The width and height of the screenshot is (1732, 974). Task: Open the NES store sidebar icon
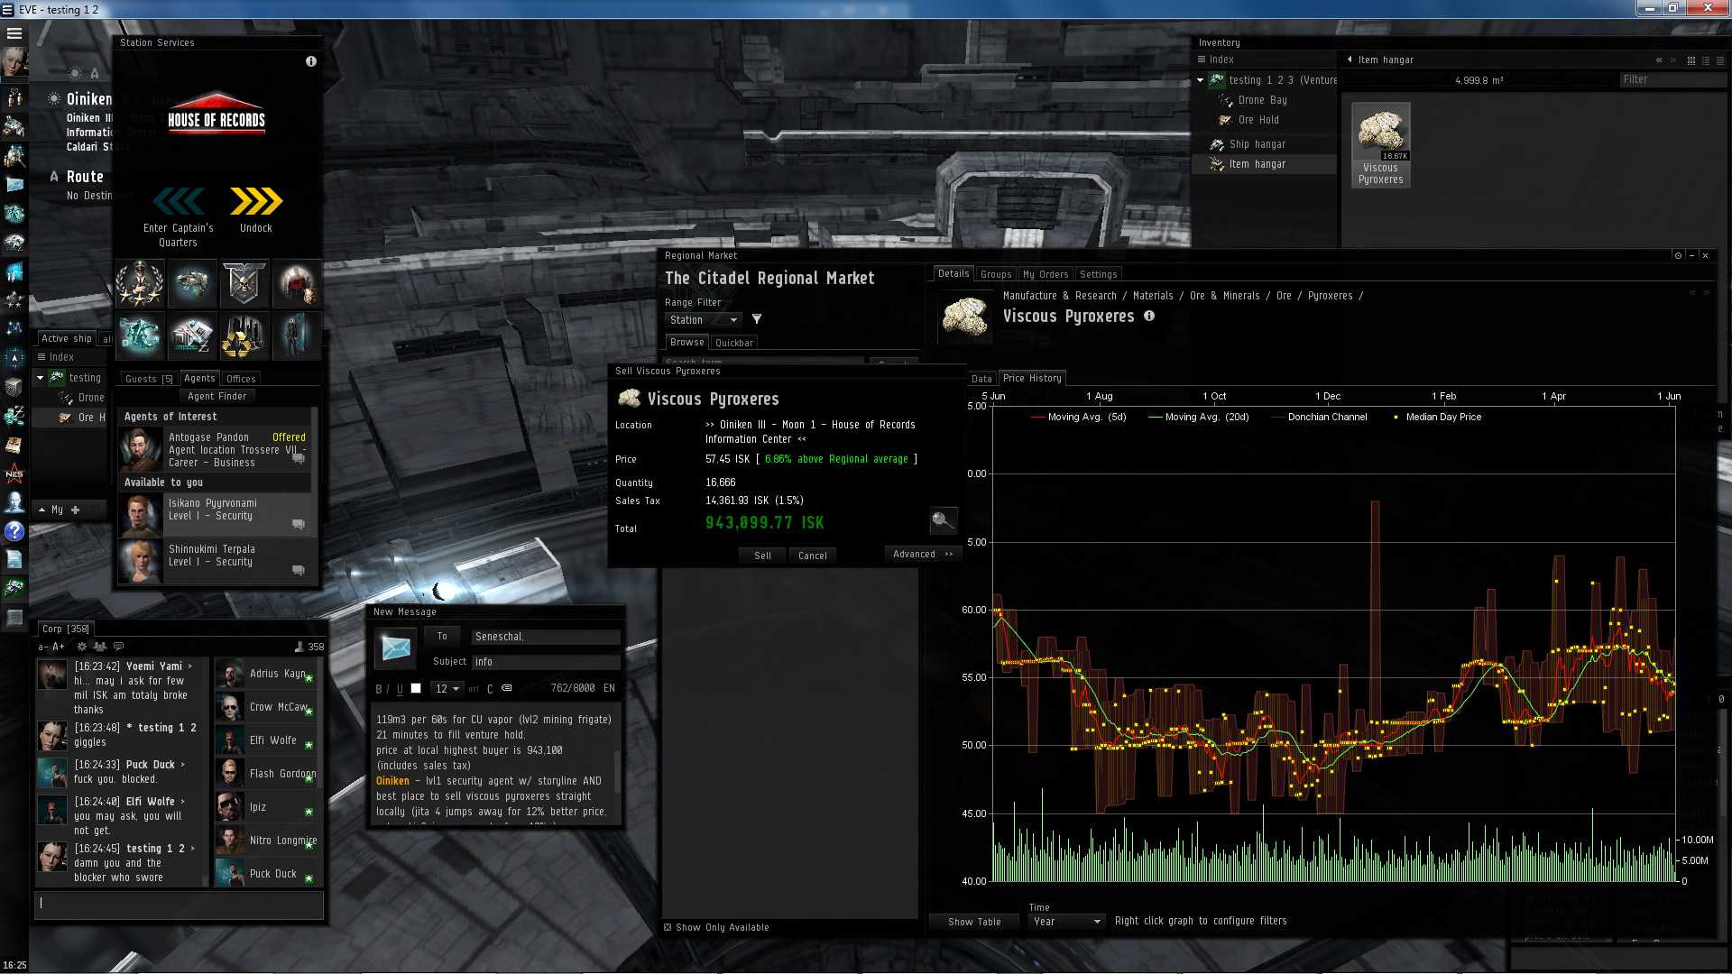pyautogui.click(x=14, y=473)
